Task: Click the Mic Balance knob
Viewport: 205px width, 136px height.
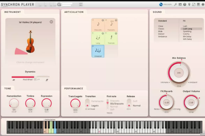Action: (179, 73)
